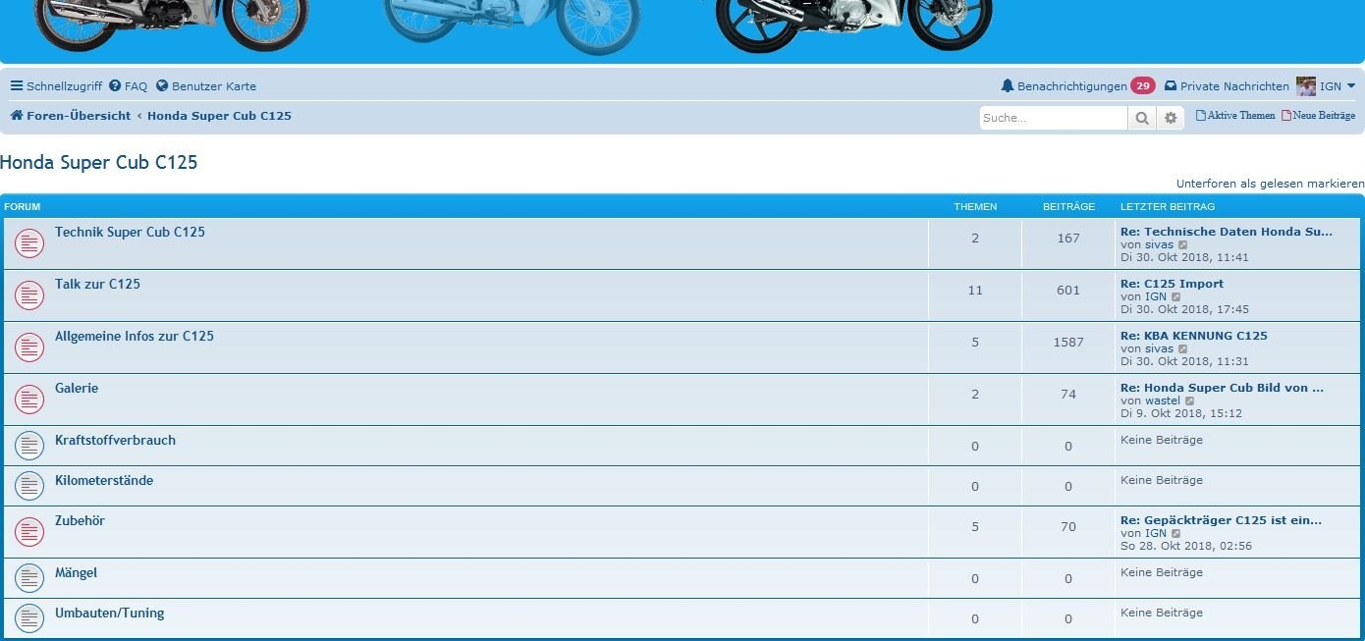Jump to latest post by sivas in Technik row
Viewport: 1365px width, 641px height.
click(1182, 245)
